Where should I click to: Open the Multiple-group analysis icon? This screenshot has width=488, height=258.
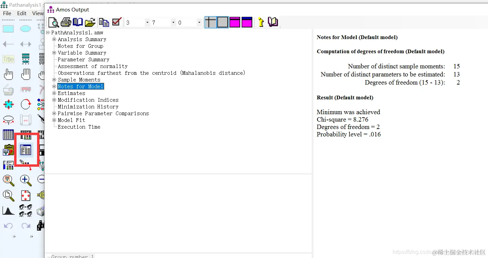26,211
